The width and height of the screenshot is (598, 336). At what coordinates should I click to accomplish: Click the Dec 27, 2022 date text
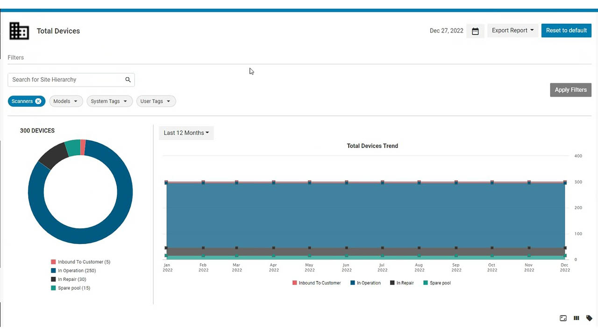coord(447,31)
